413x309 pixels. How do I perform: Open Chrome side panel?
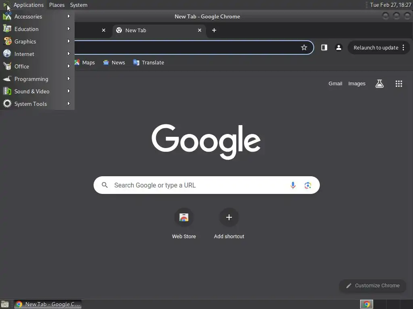tap(324, 47)
